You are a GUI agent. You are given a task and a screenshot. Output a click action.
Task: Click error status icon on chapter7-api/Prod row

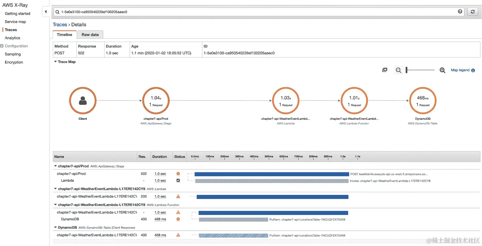click(x=178, y=174)
